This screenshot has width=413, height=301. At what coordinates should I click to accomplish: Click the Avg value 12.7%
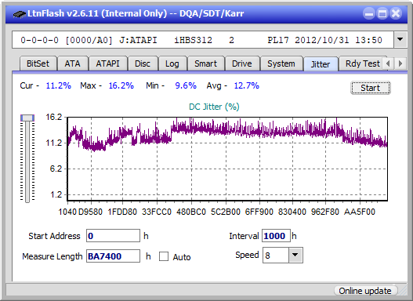point(247,85)
